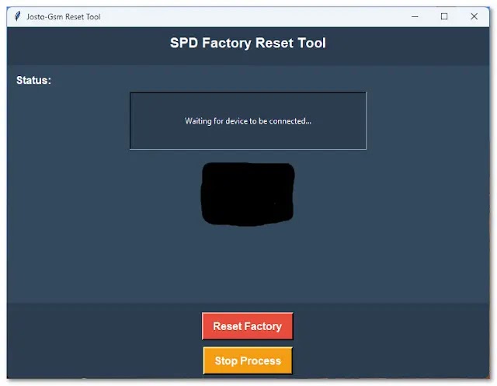The width and height of the screenshot is (497, 386).
Task: Minimize the Josto-Gsm Reset Tool window
Action: (x=415, y=16)
